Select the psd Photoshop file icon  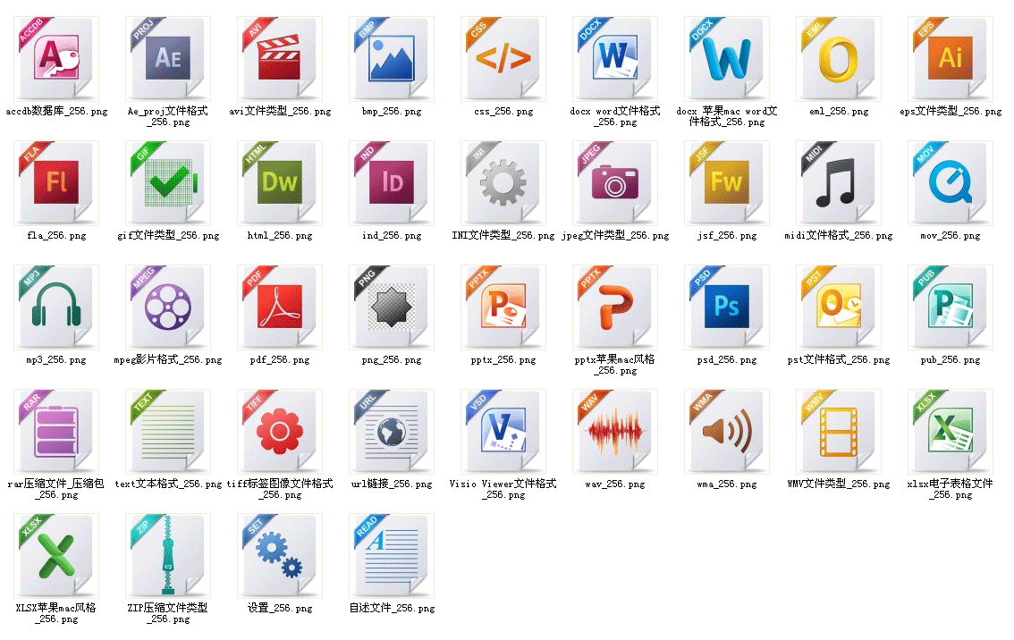(x=727, y=307)
